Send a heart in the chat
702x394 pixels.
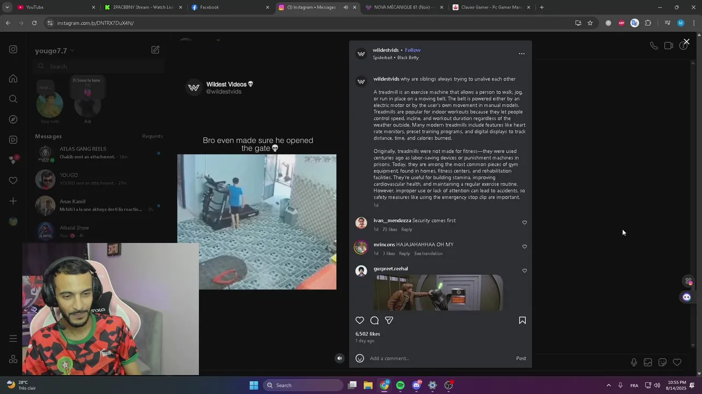[677, 362]
